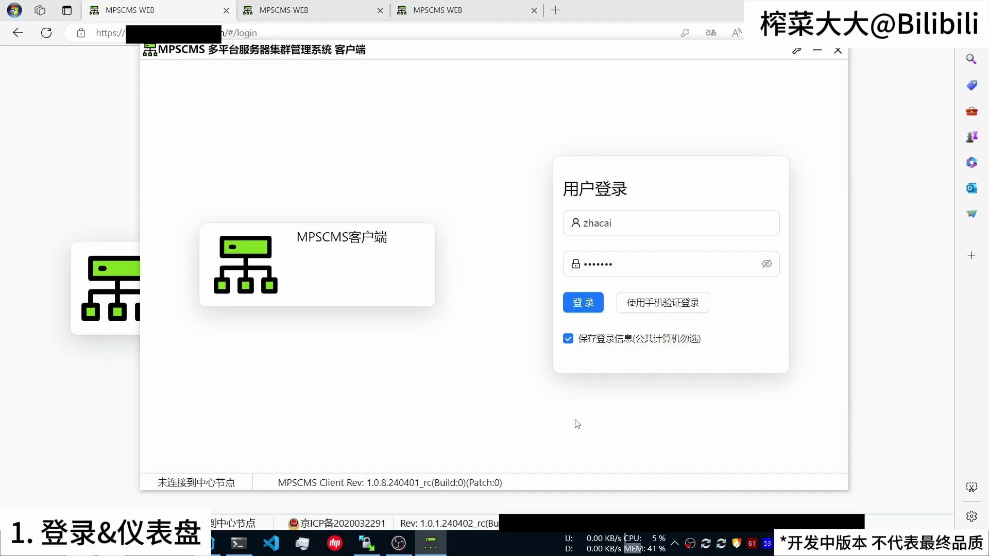The image size is (989, 556).
Task: Switch to the second MPSCMS WEB tab
Action: 313,10
